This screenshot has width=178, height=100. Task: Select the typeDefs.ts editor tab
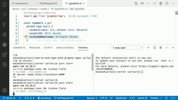pos(75,3)
